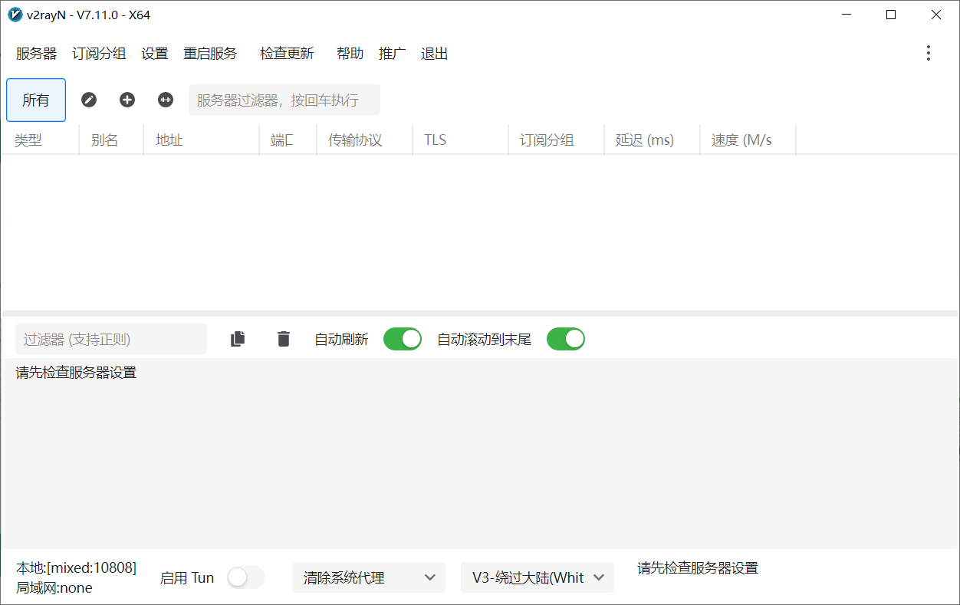The height and width of the screenshot is (605, 960).
Task: Click the edit subscription group pencil icon
Action: 89,100
